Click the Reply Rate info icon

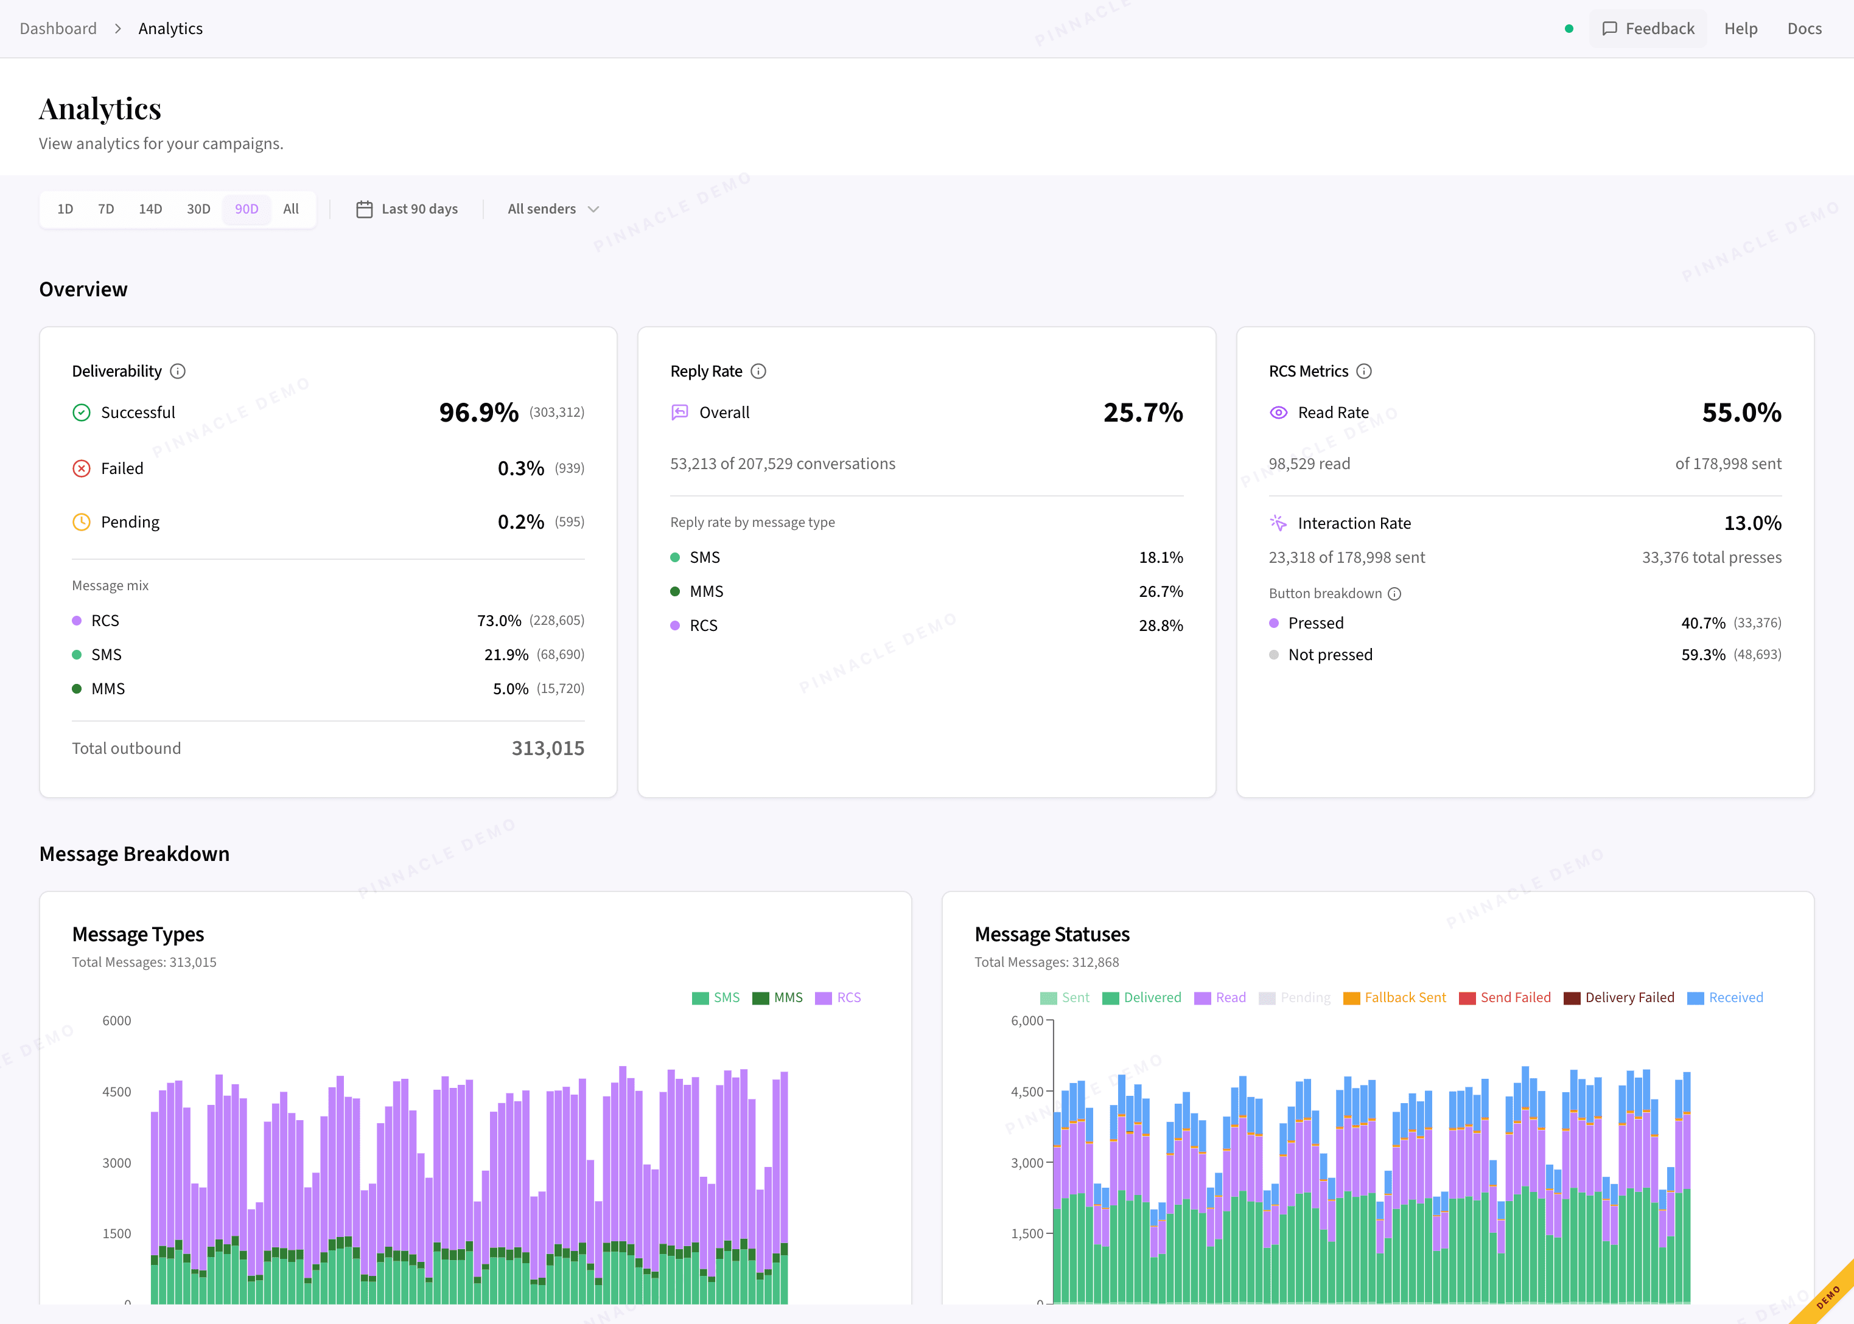(x=758, y=371)
